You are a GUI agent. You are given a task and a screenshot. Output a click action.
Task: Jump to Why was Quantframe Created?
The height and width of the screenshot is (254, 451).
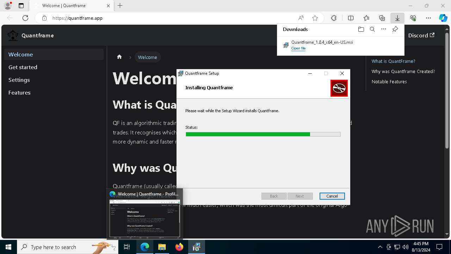tap(403, 71)
